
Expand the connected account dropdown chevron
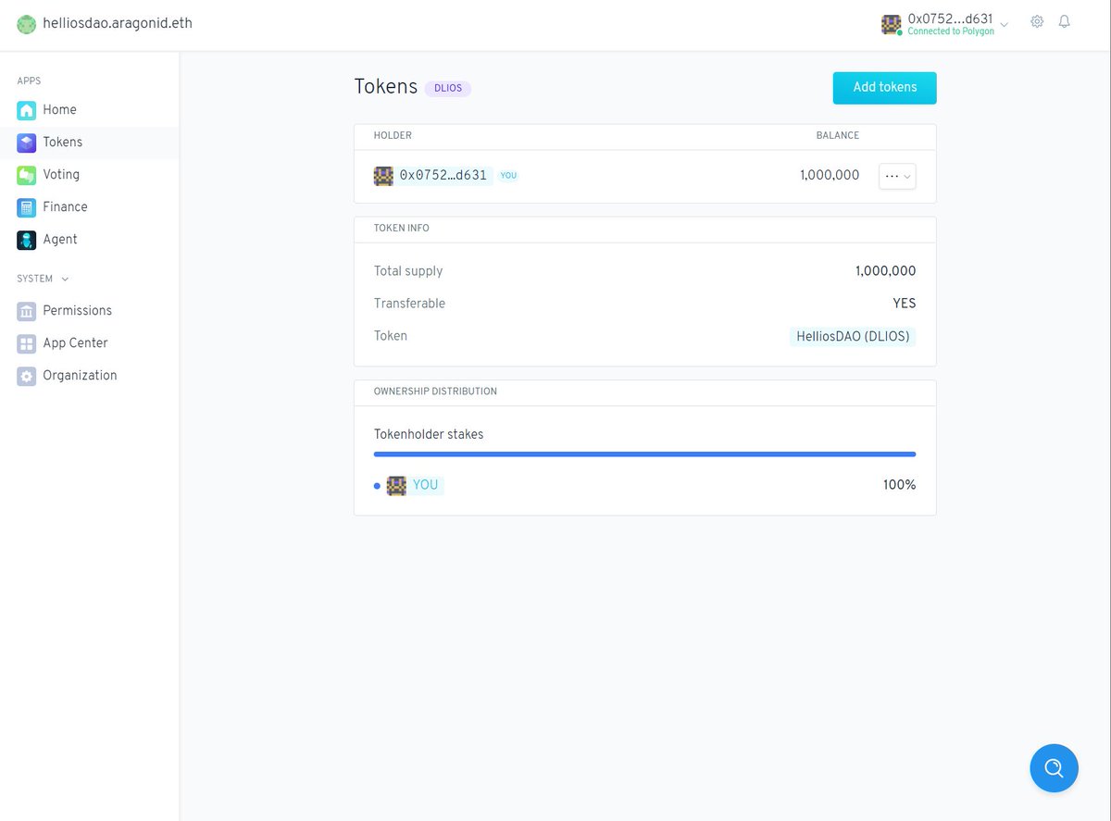(x=1005, y=24)
